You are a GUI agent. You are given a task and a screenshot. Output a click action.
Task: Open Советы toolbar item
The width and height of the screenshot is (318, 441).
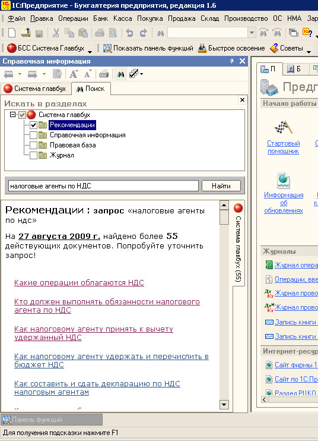[x=287, y=48]
